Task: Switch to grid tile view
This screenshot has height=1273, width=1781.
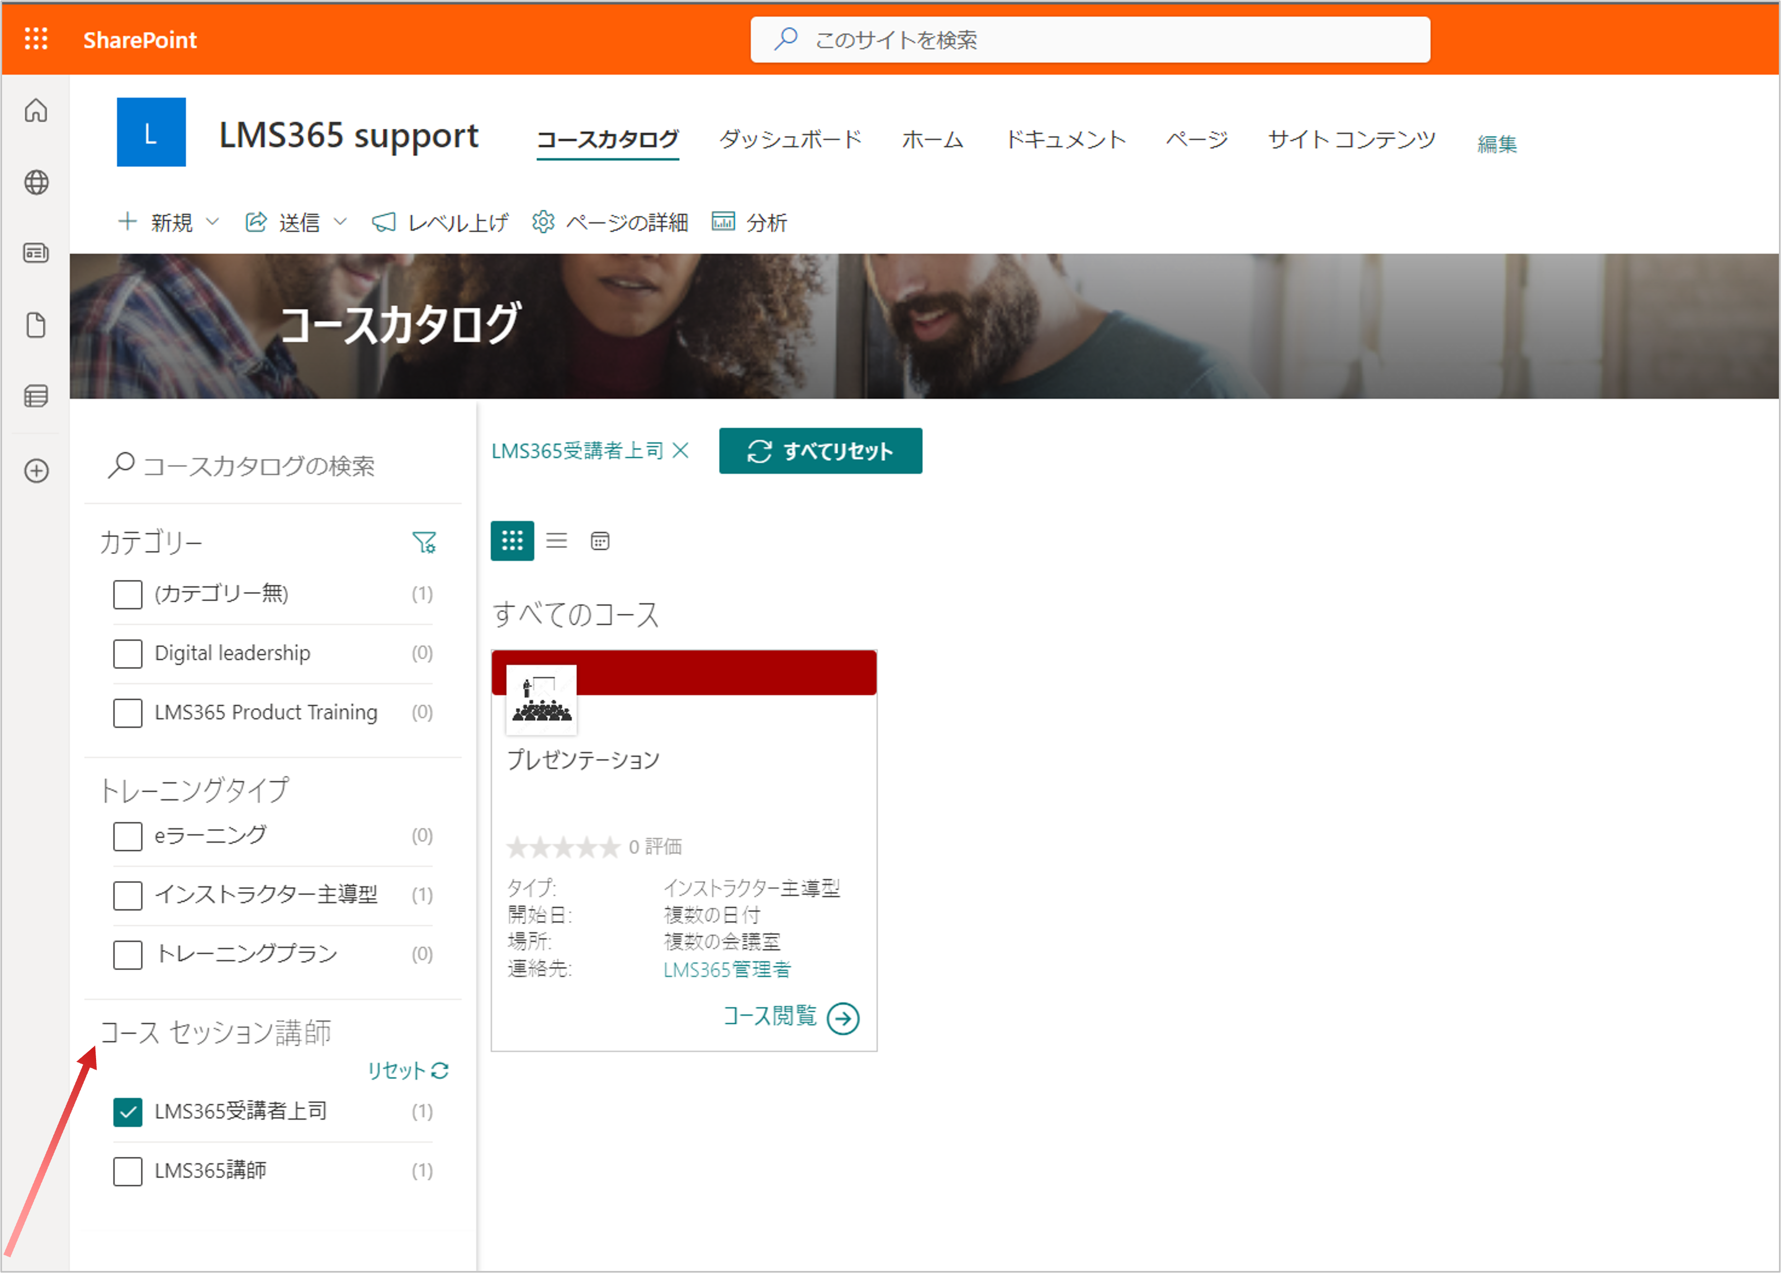Action: [x=512, y=540]
